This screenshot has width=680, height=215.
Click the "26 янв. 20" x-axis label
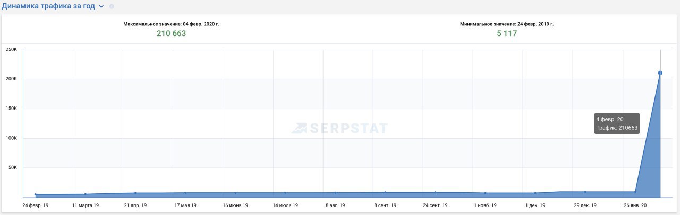(x=635, y=205)
